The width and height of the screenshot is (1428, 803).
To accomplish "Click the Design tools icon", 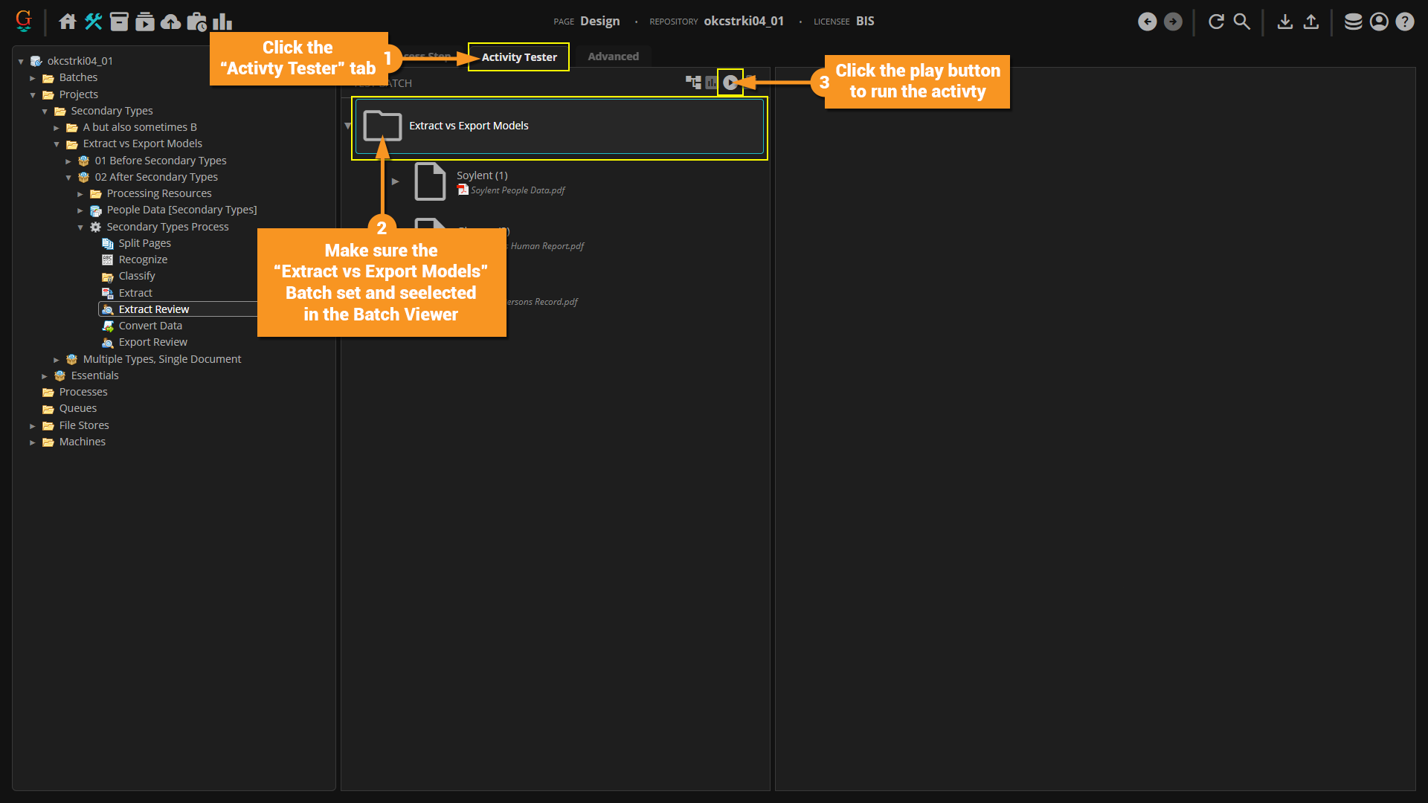I will [x=93, y=22].
